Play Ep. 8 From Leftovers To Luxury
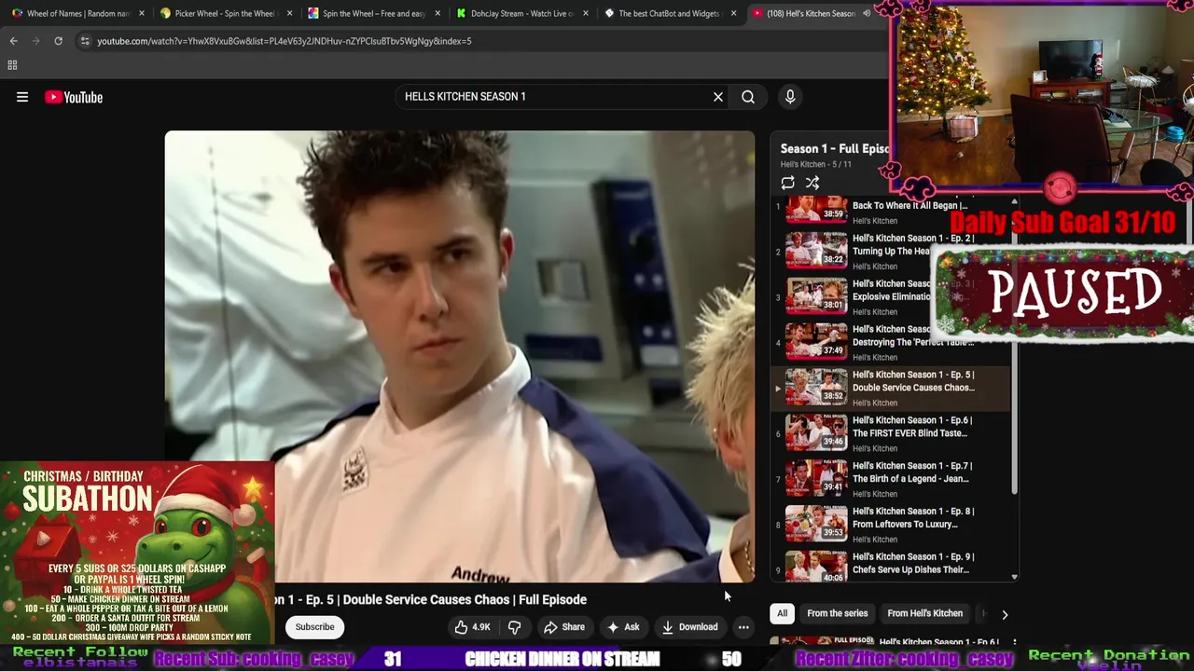Image resolution: width=1194 pixels, height=671 pixels. (x=891, y=525)
